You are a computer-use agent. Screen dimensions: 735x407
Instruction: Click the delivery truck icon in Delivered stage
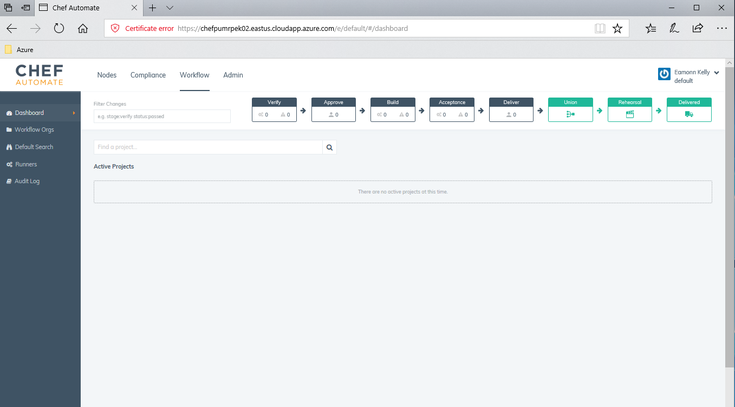tap(688, 114)
